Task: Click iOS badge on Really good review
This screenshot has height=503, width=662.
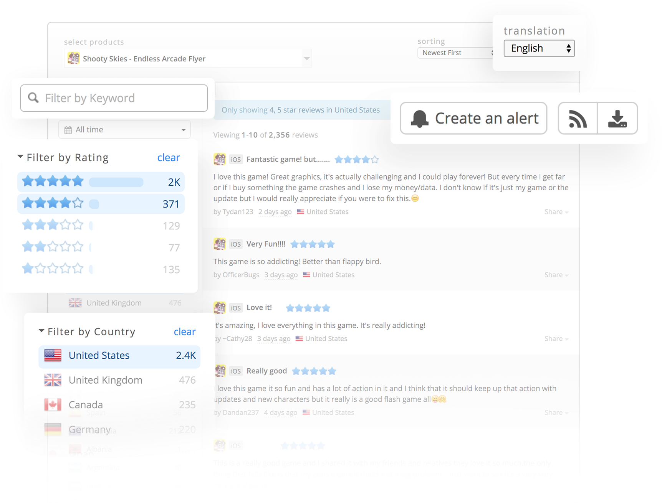Action: [x=236, y=371]
